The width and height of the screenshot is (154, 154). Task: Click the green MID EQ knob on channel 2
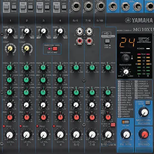point(26,80)
